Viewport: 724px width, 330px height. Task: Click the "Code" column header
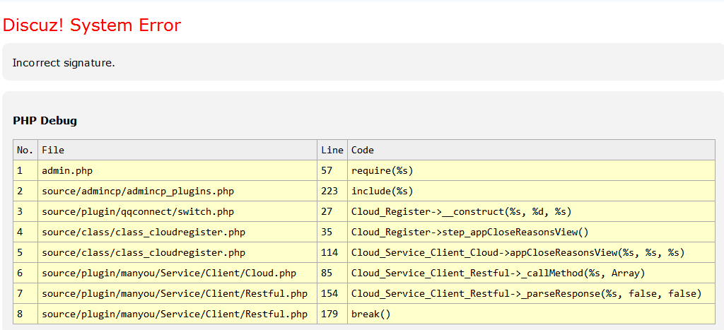pyautogui.click(x=363, y=150)
